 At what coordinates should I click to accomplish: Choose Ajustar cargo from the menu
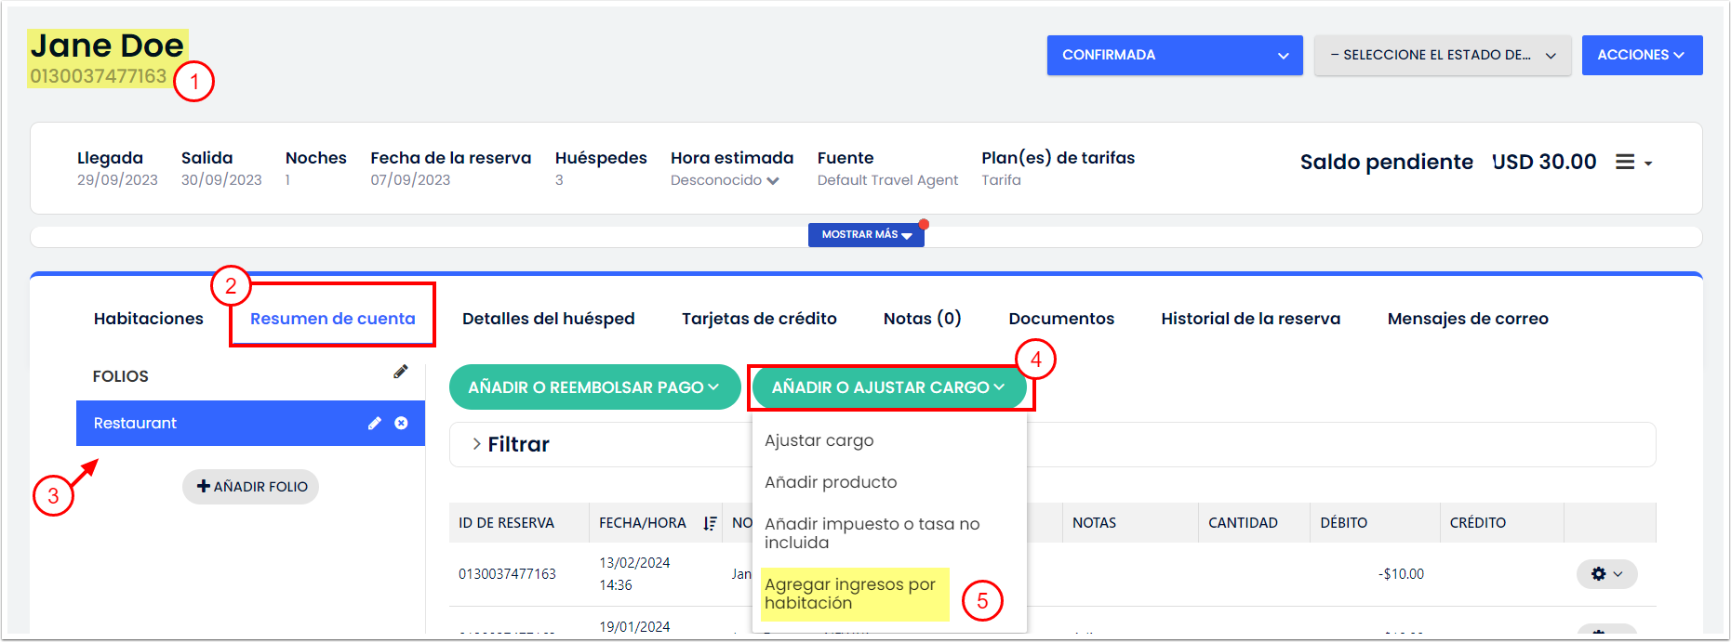point(819,440)
